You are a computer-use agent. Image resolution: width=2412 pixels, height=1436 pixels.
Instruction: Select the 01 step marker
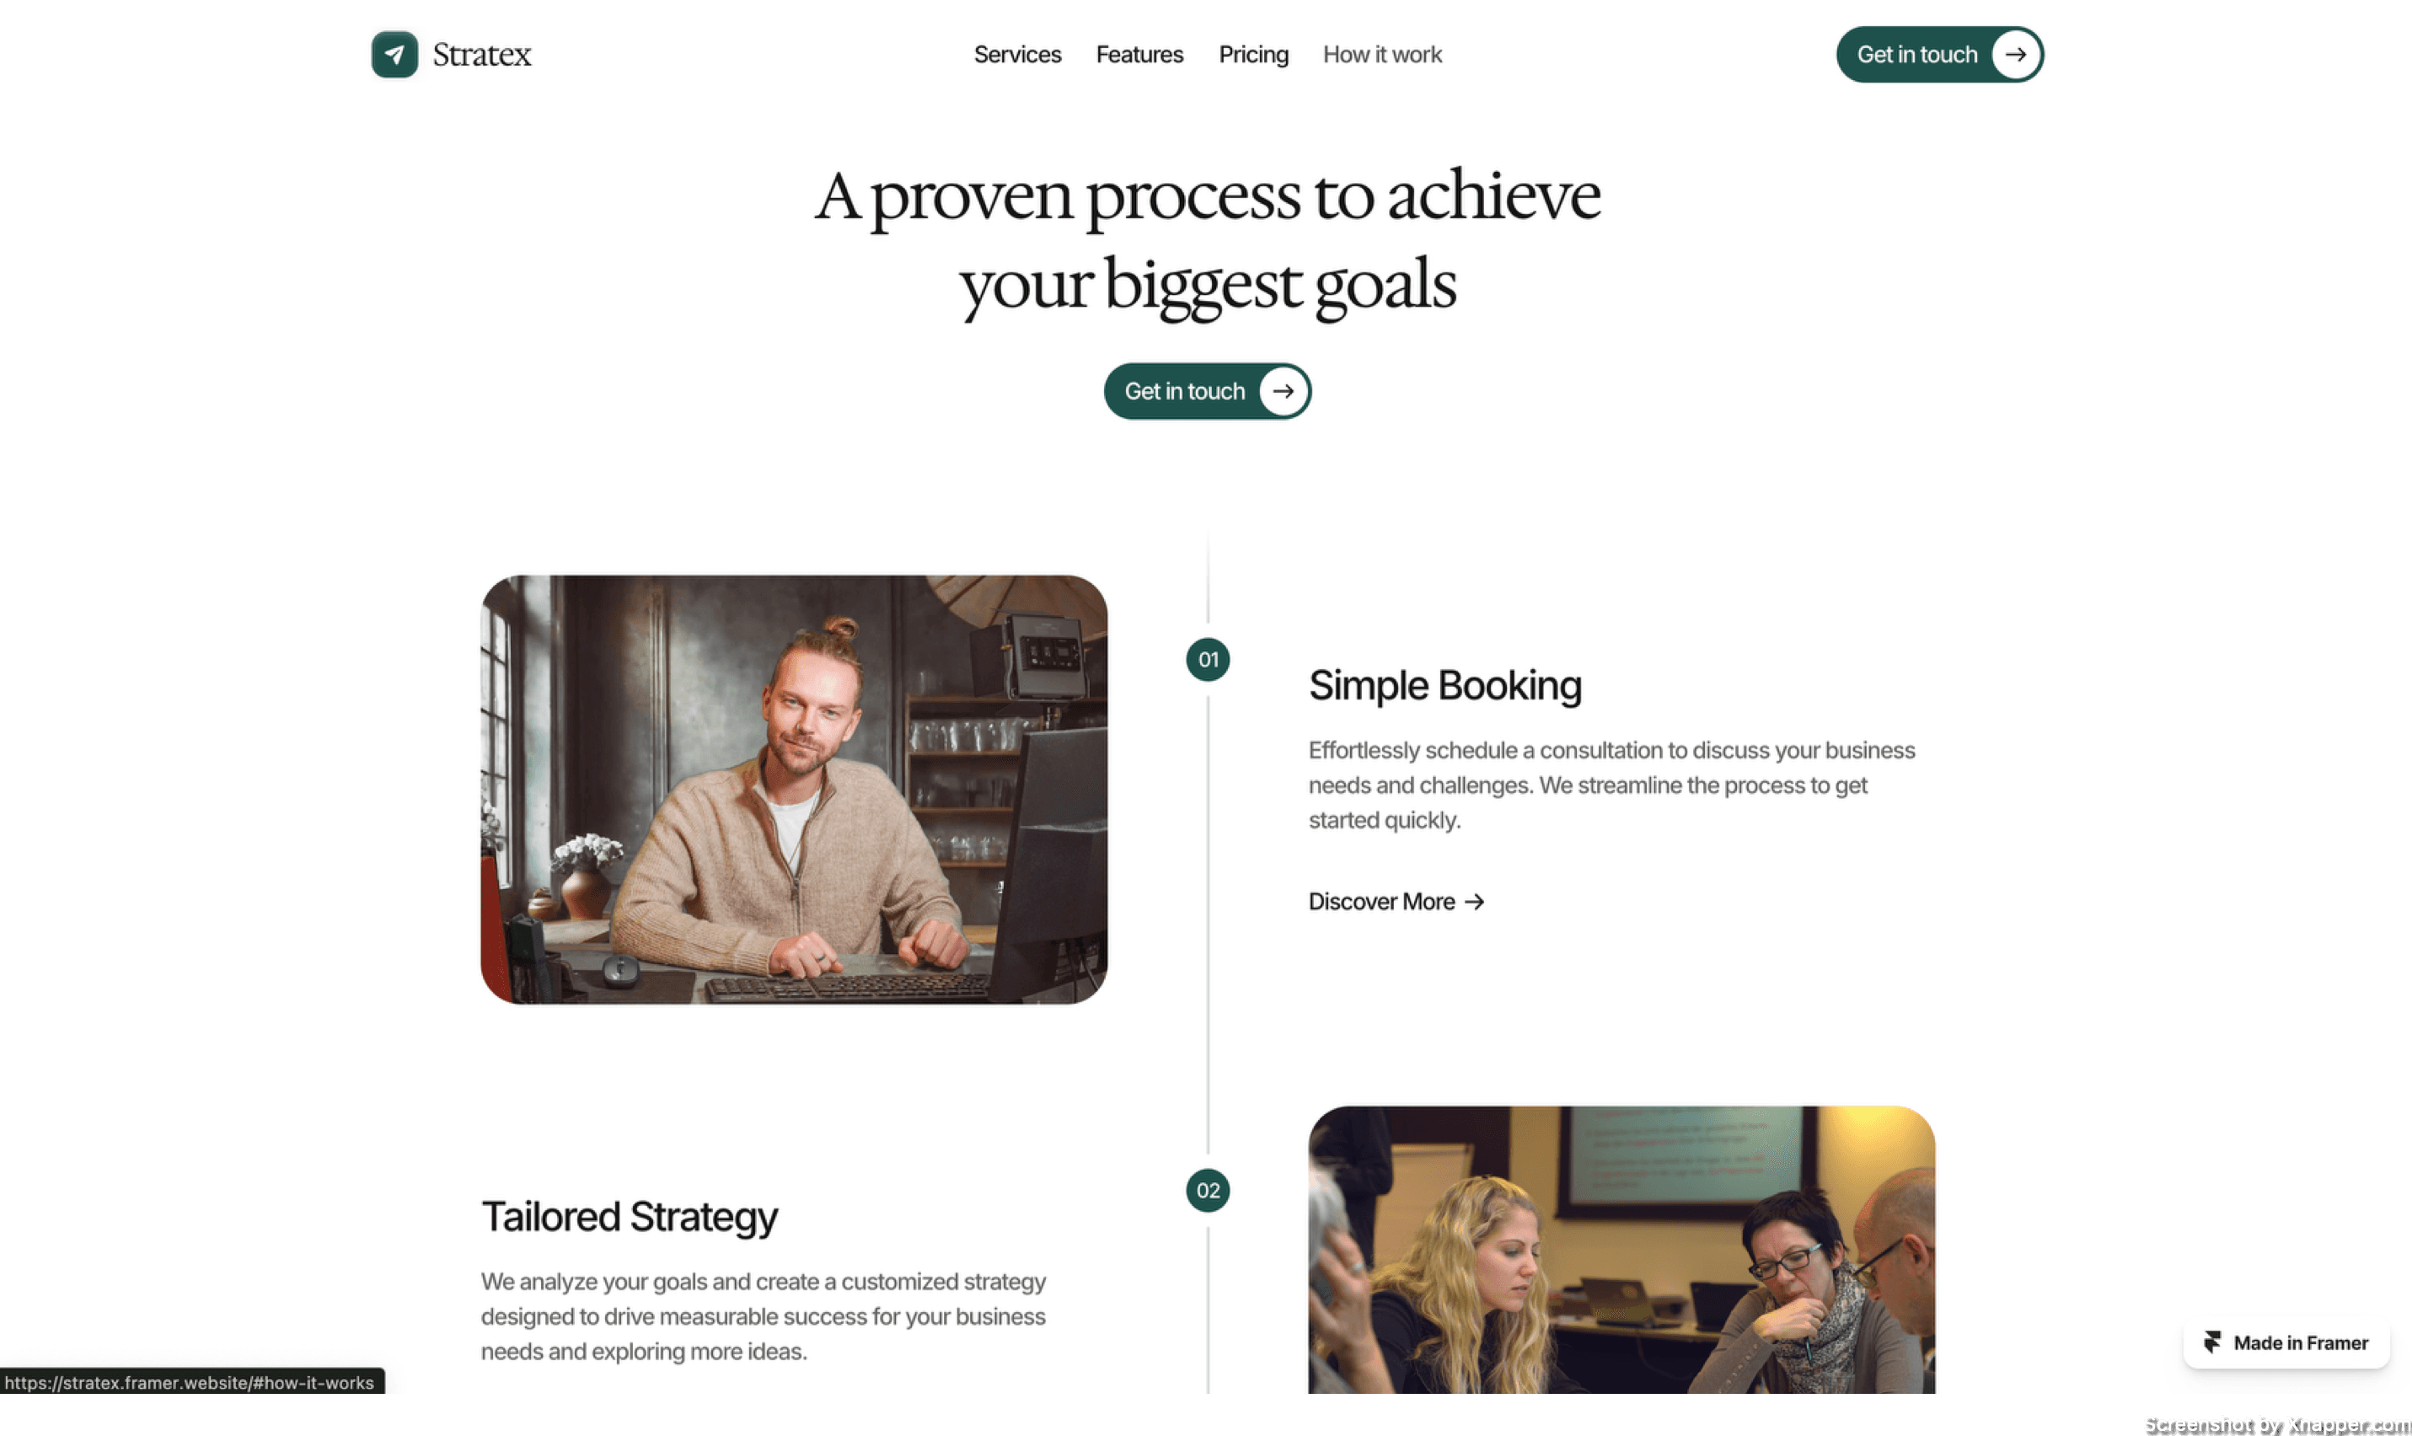(1208, 660)
